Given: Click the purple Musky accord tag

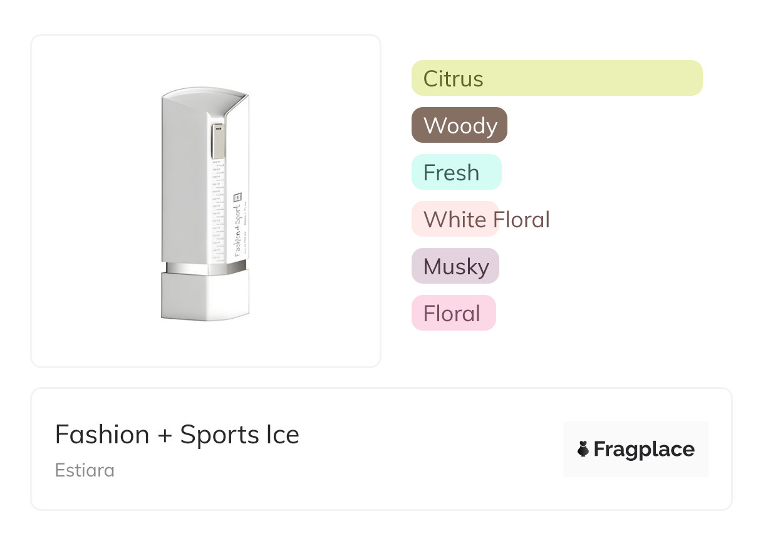Looking at the screenshot, I should point(455,266).
